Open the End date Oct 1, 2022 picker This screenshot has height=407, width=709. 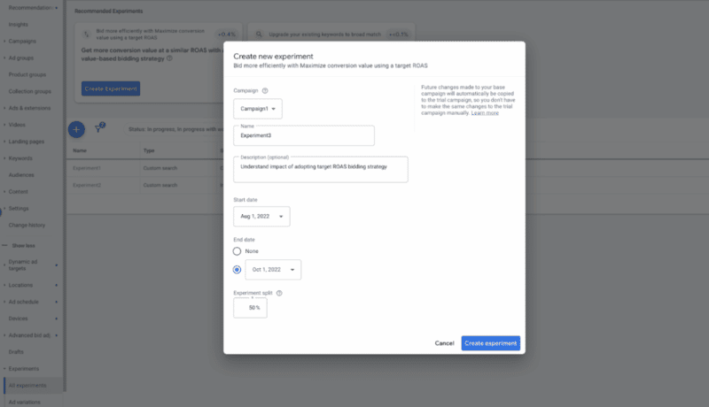272,270
